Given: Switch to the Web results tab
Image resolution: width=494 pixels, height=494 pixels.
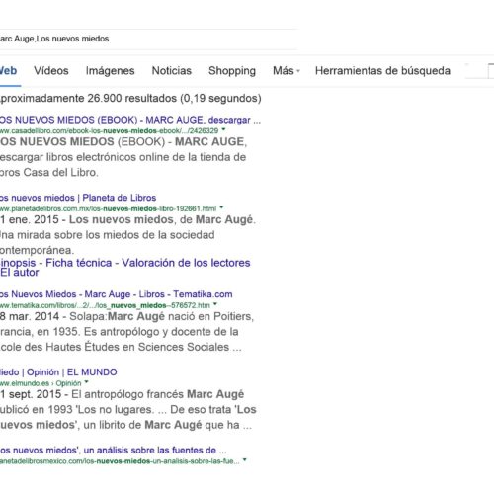Looking at the screenshot, I should (x=8, y=71).
